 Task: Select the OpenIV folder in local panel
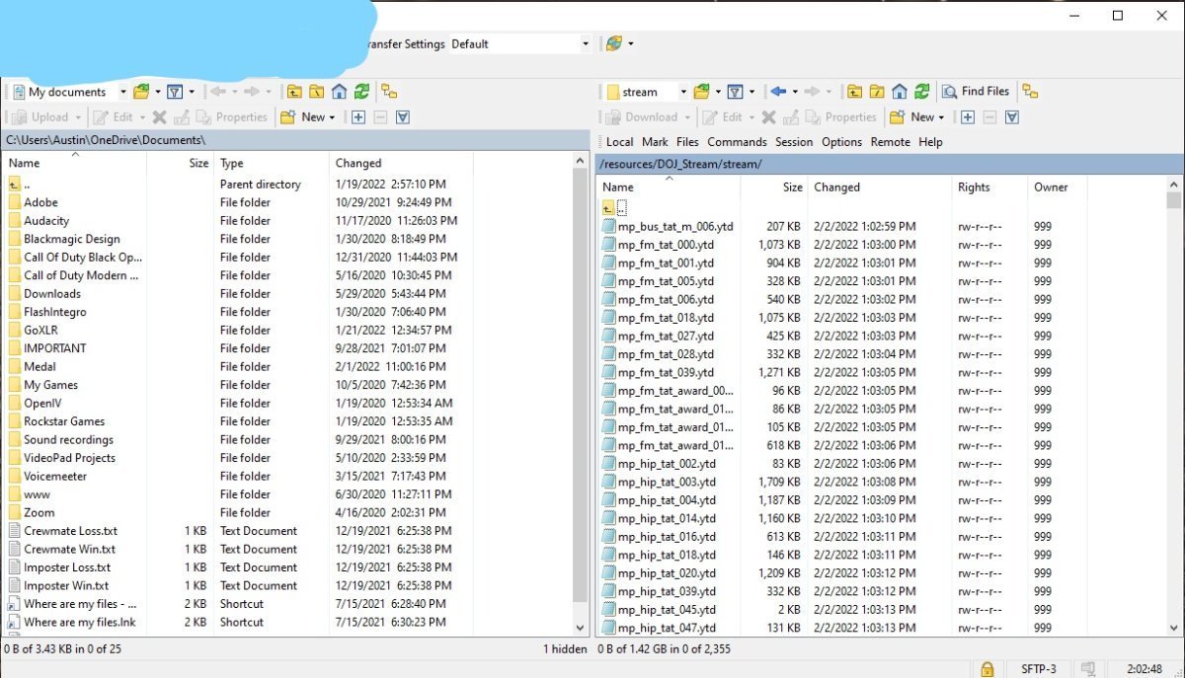click(x=42, y=403)
